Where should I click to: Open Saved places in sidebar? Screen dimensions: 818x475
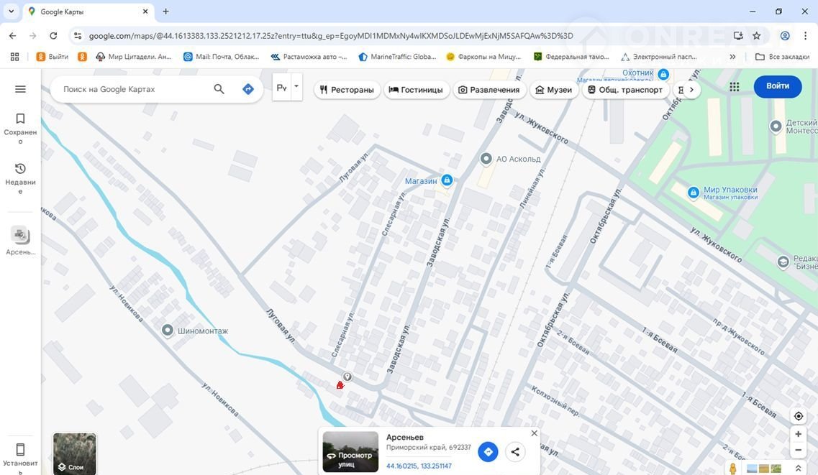(x=20, y=127)
